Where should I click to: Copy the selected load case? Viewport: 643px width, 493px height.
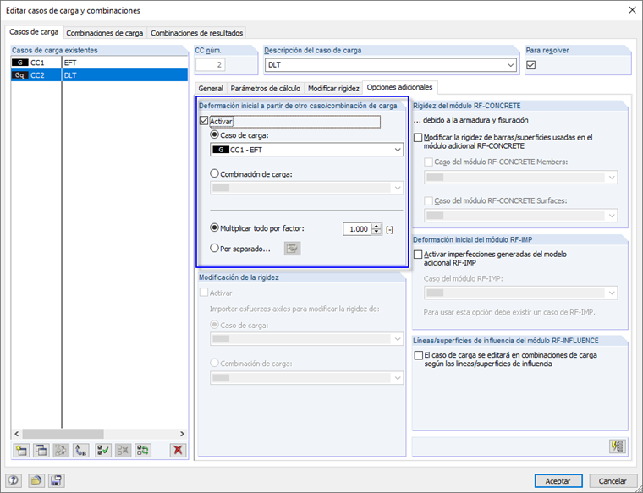pos(41,451)
